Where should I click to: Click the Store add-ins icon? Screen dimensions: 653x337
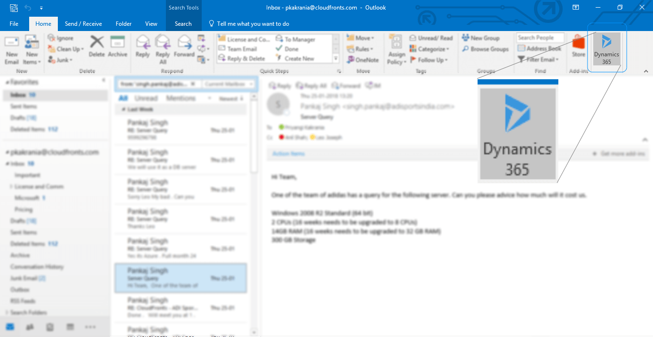pyautogui.click(x=578, y=46)
